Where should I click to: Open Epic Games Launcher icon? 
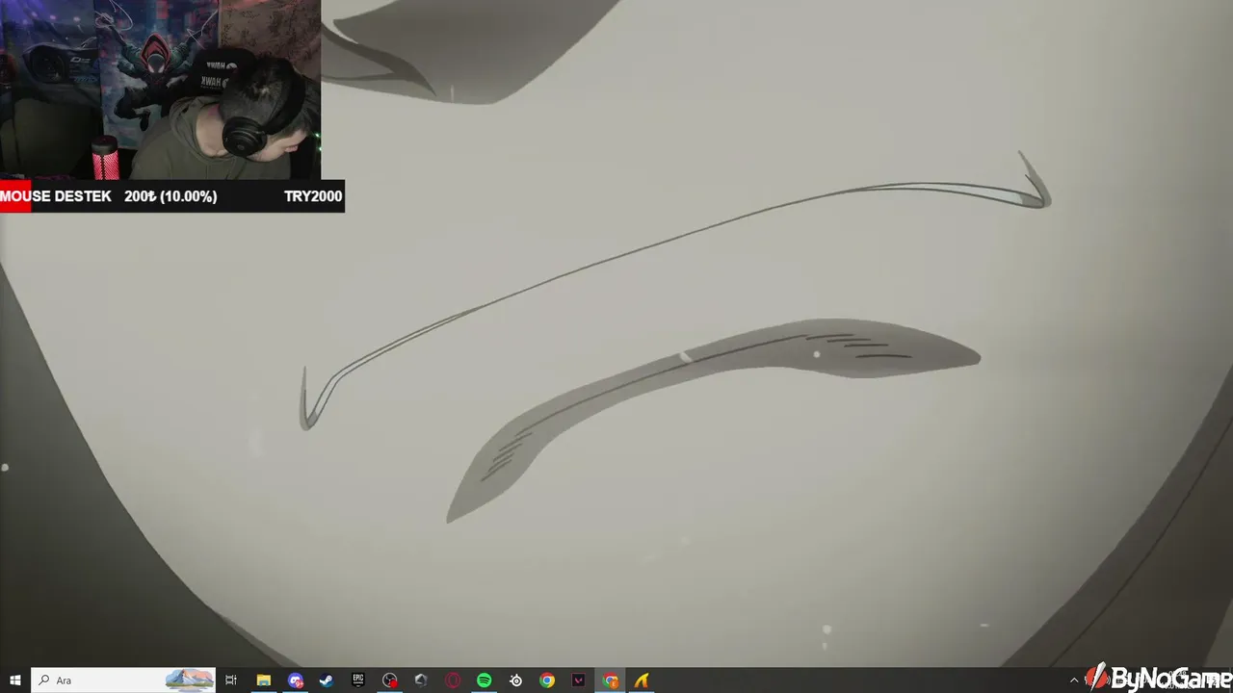tap(358, 680)
